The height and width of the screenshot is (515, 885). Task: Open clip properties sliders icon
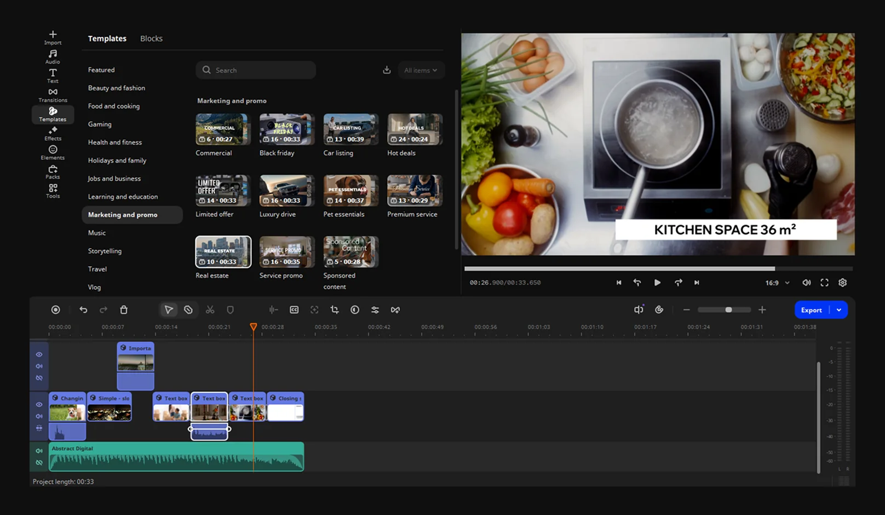(x=375, y=310)
